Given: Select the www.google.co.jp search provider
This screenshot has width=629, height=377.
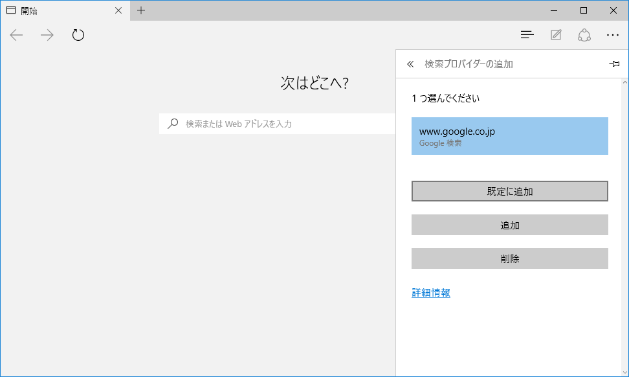Looking at the screenshot, I should pyautogui.click(x=510, y=136).
